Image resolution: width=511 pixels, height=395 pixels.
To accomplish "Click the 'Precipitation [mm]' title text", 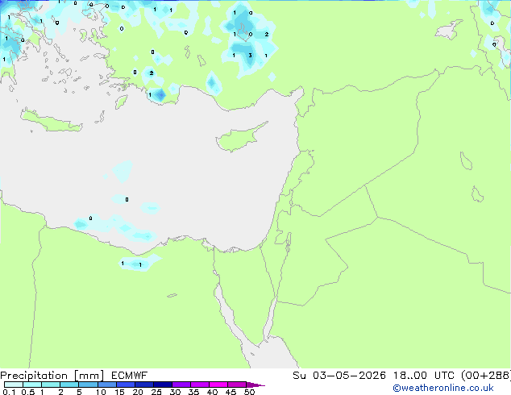I will [x=52, y=376].
